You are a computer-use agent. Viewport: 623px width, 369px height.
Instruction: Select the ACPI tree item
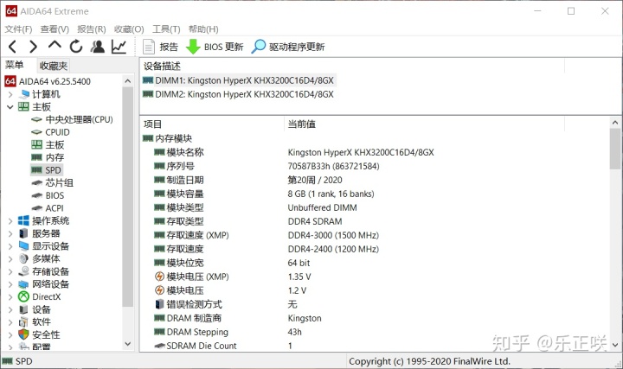(x=55, y=208)
